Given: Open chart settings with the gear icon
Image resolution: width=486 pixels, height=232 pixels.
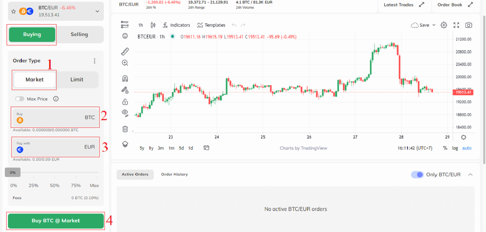Looking at the screenshot, I should click(x=444, y=25).
